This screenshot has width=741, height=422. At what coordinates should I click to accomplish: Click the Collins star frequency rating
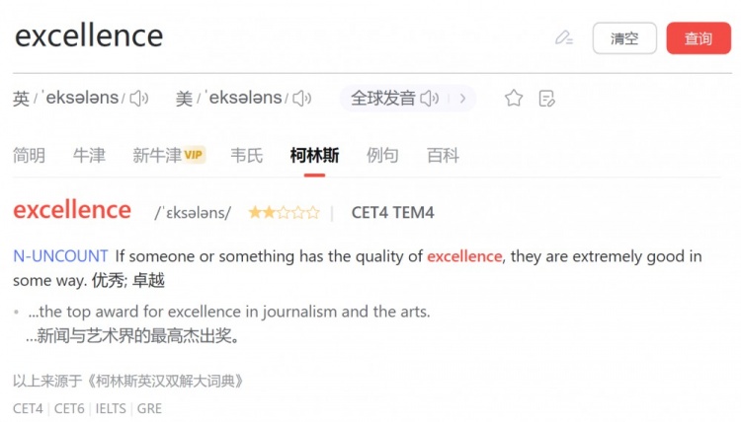pos(284,212)
